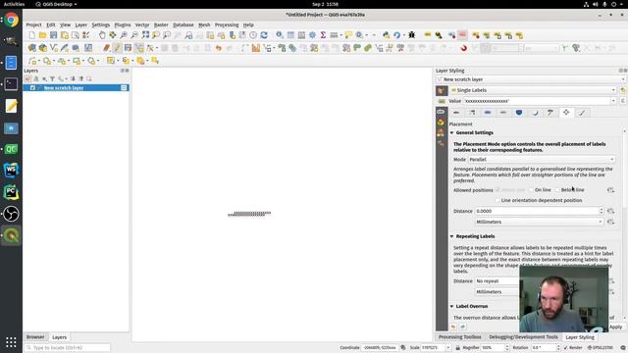This screenshot has width=628, height=353.
Task: Open the Processing menu
Action: point(227,25)
